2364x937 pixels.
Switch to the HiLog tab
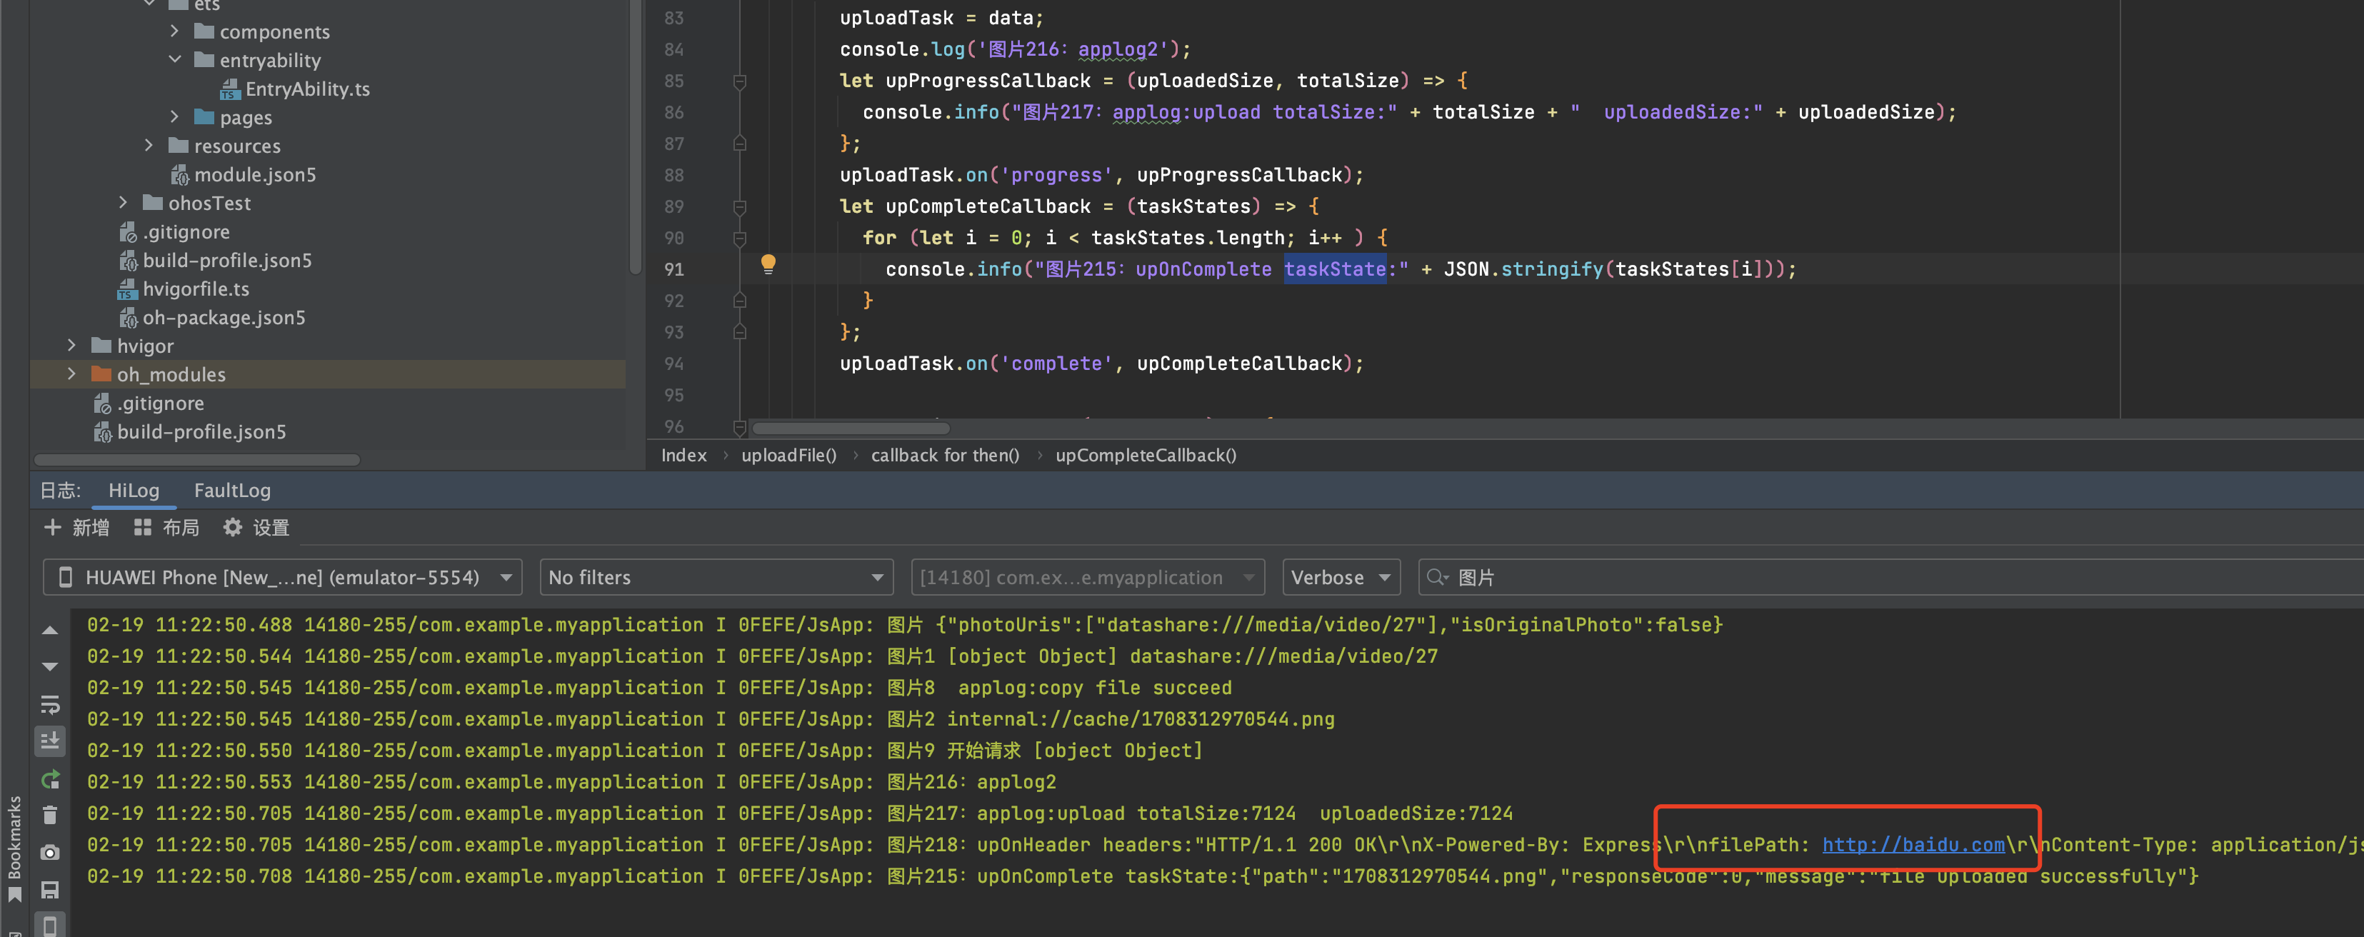pyautogui.click(x=134, y=491)
